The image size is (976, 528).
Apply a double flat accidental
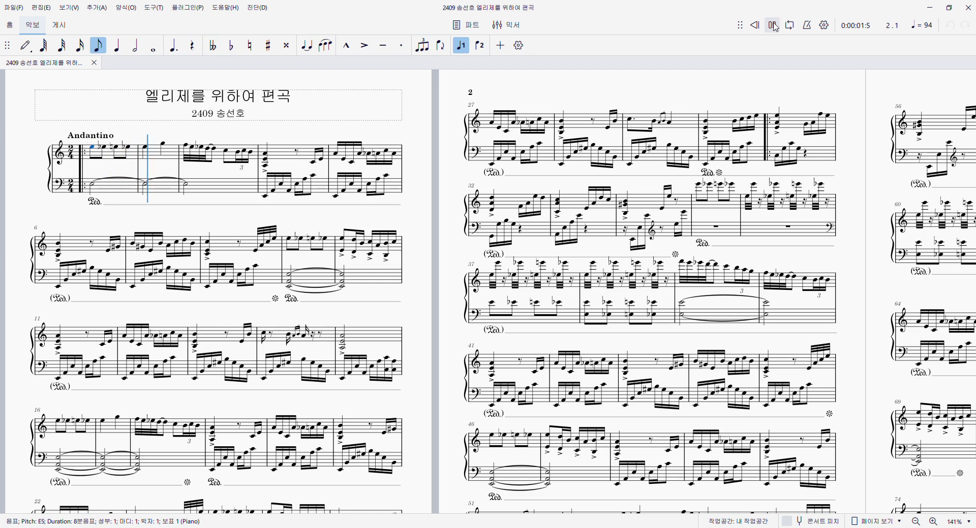pyautogui.click(x=212, y=45)
